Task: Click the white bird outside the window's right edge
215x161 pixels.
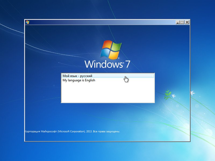Action: (x=193, y=93)
